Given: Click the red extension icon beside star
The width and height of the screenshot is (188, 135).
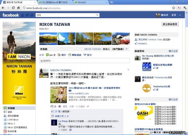Looking at the screenshot, I should [x=179, y=8].
